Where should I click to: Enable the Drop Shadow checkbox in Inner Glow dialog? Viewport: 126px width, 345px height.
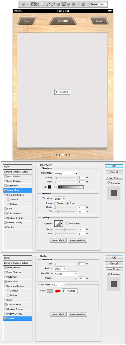tap(5, 176)
